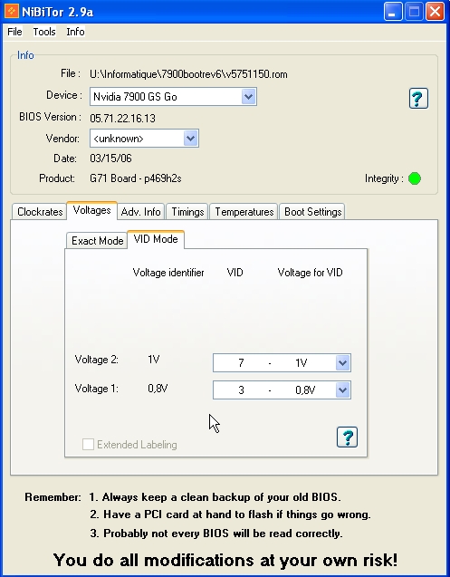Viewport: 450px width, 577px height.
Task: Open the Boot Settings tab
Action: (312, 212)
